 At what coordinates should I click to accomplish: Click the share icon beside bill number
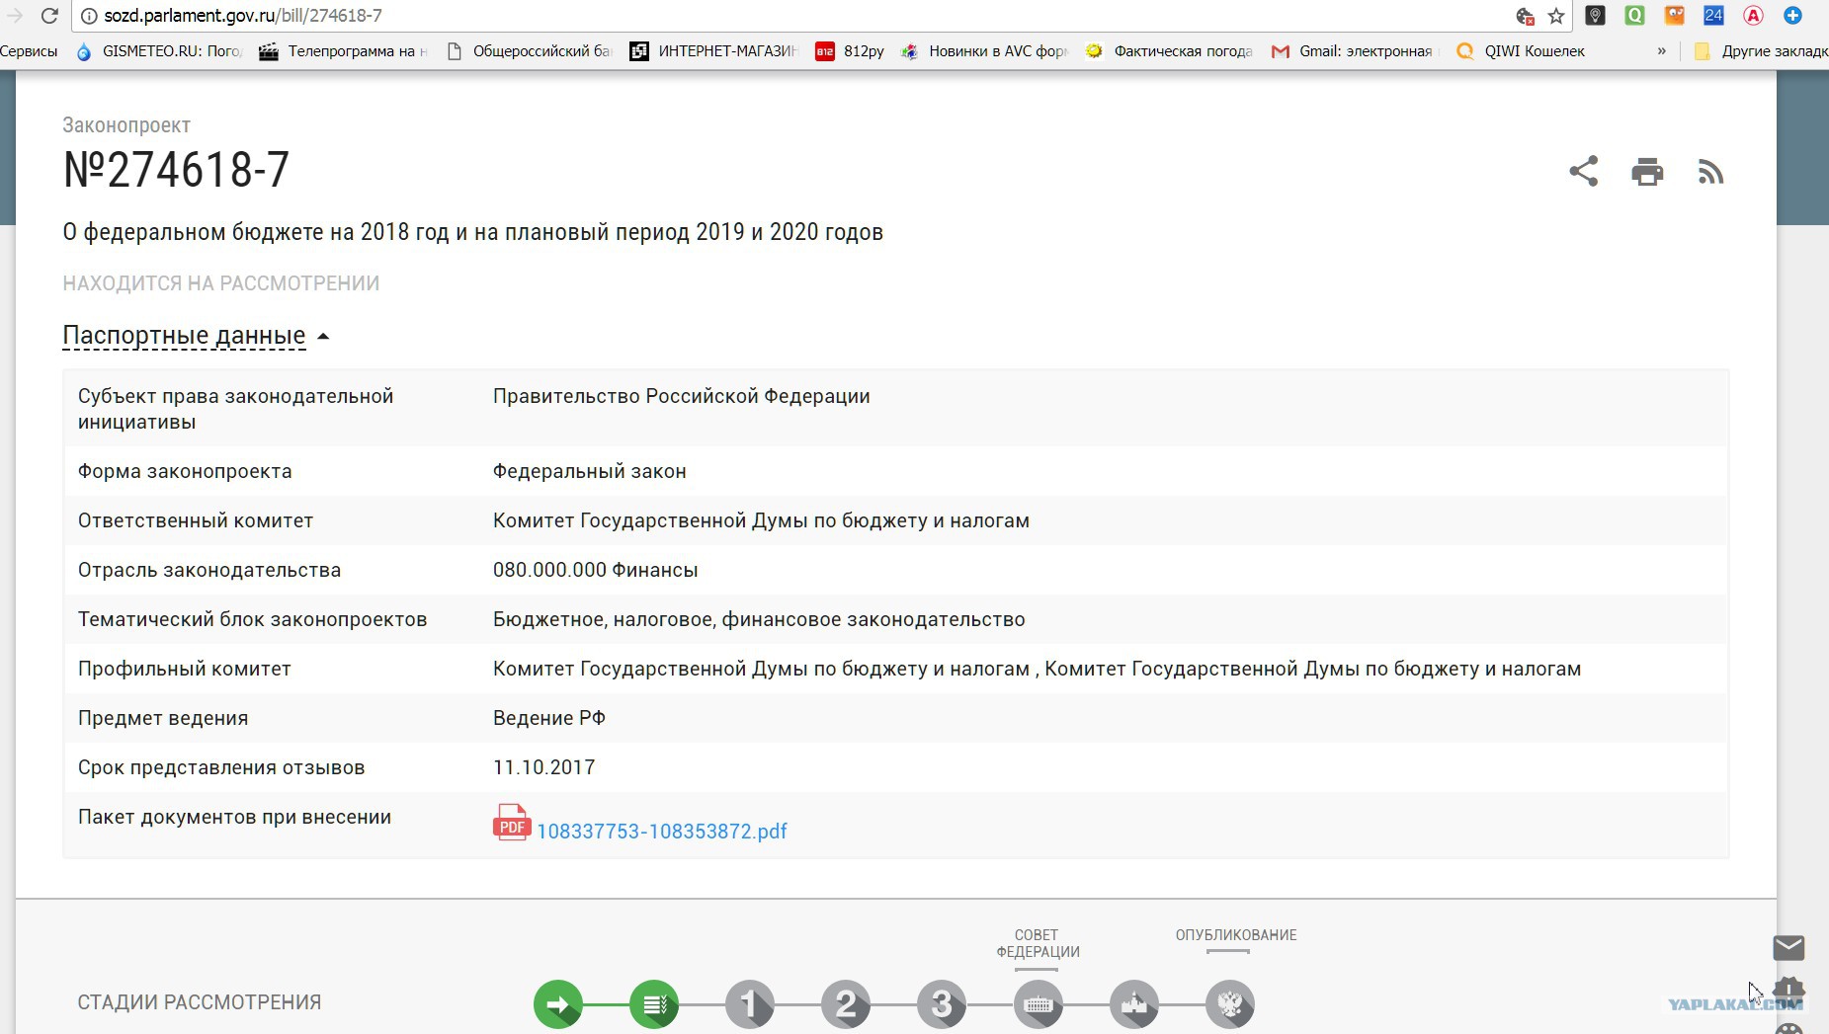coord(1583,172)
